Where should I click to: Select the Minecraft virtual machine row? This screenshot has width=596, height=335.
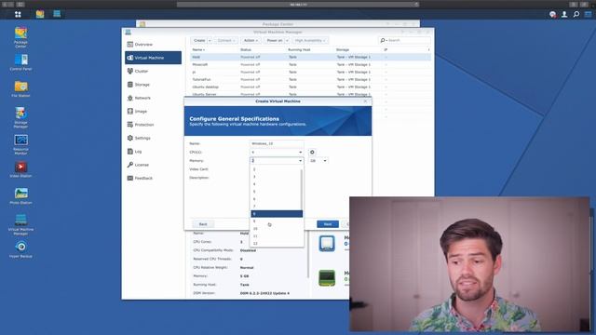click(x=310, y=64)
